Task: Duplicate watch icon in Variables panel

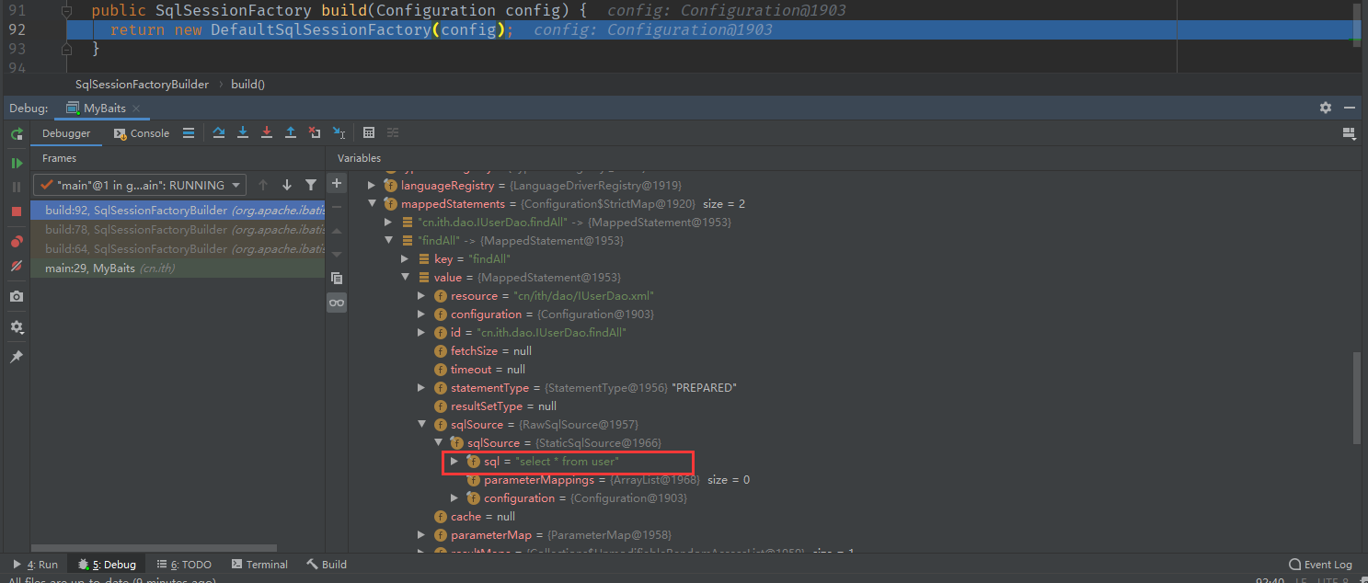Action: pos(337,278)
